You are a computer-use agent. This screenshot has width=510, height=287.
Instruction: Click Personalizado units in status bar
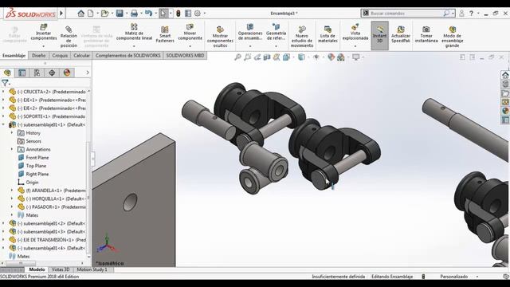coord(453,277)
